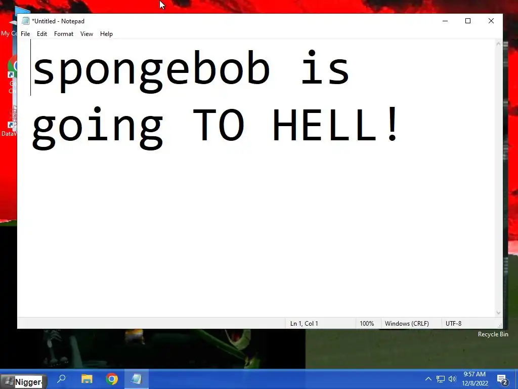Launch Google Chrome from taskbar

pos(112,379)
